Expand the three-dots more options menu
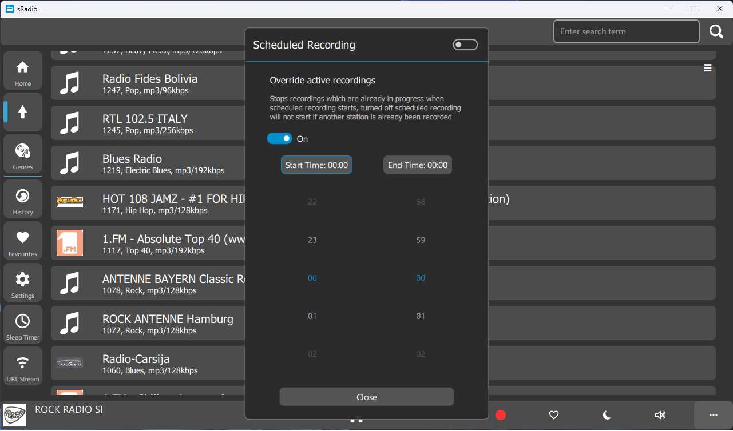The image size is (733, 431). 713,415
